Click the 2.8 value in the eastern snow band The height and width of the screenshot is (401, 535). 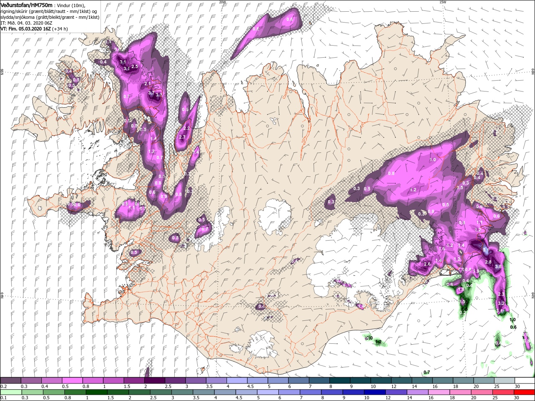[x=488, y=262]
